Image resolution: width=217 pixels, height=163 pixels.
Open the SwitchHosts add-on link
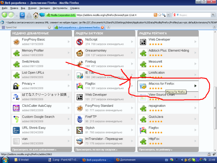pos(31,62)
